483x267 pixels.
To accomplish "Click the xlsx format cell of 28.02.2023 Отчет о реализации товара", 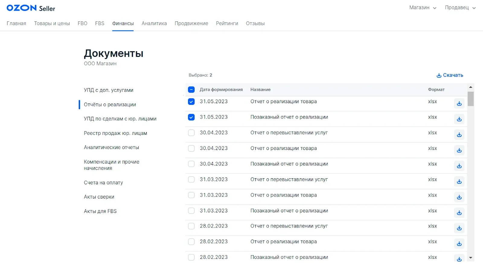I will (x=433, y=242).
